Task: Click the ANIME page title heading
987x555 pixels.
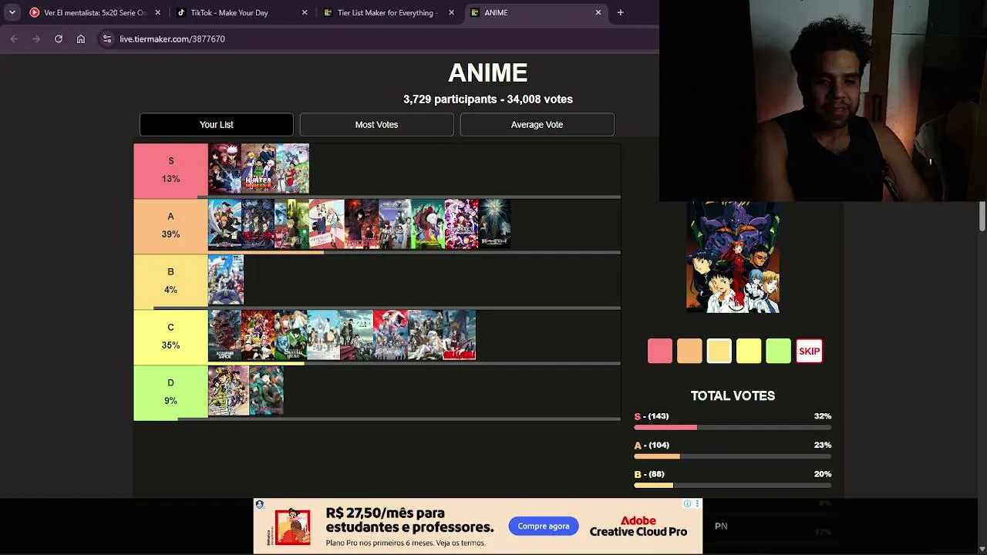Action: click(488, 73)
